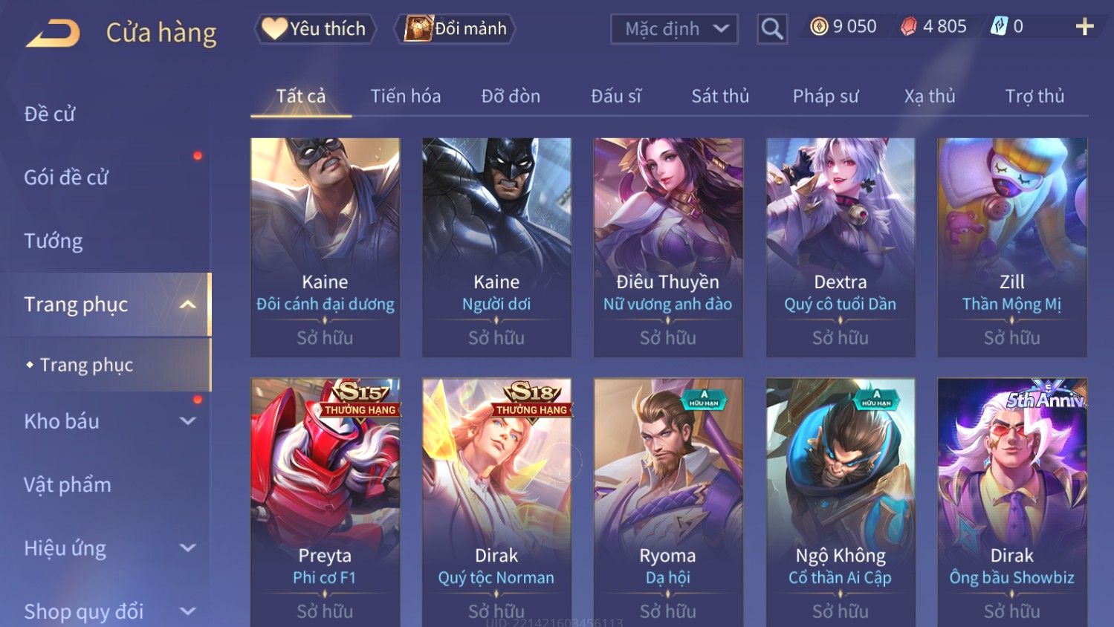Open Đổi mảnh chest exchange
Viewport: 1114px width, 627px height.
click(x=455, y=29)
